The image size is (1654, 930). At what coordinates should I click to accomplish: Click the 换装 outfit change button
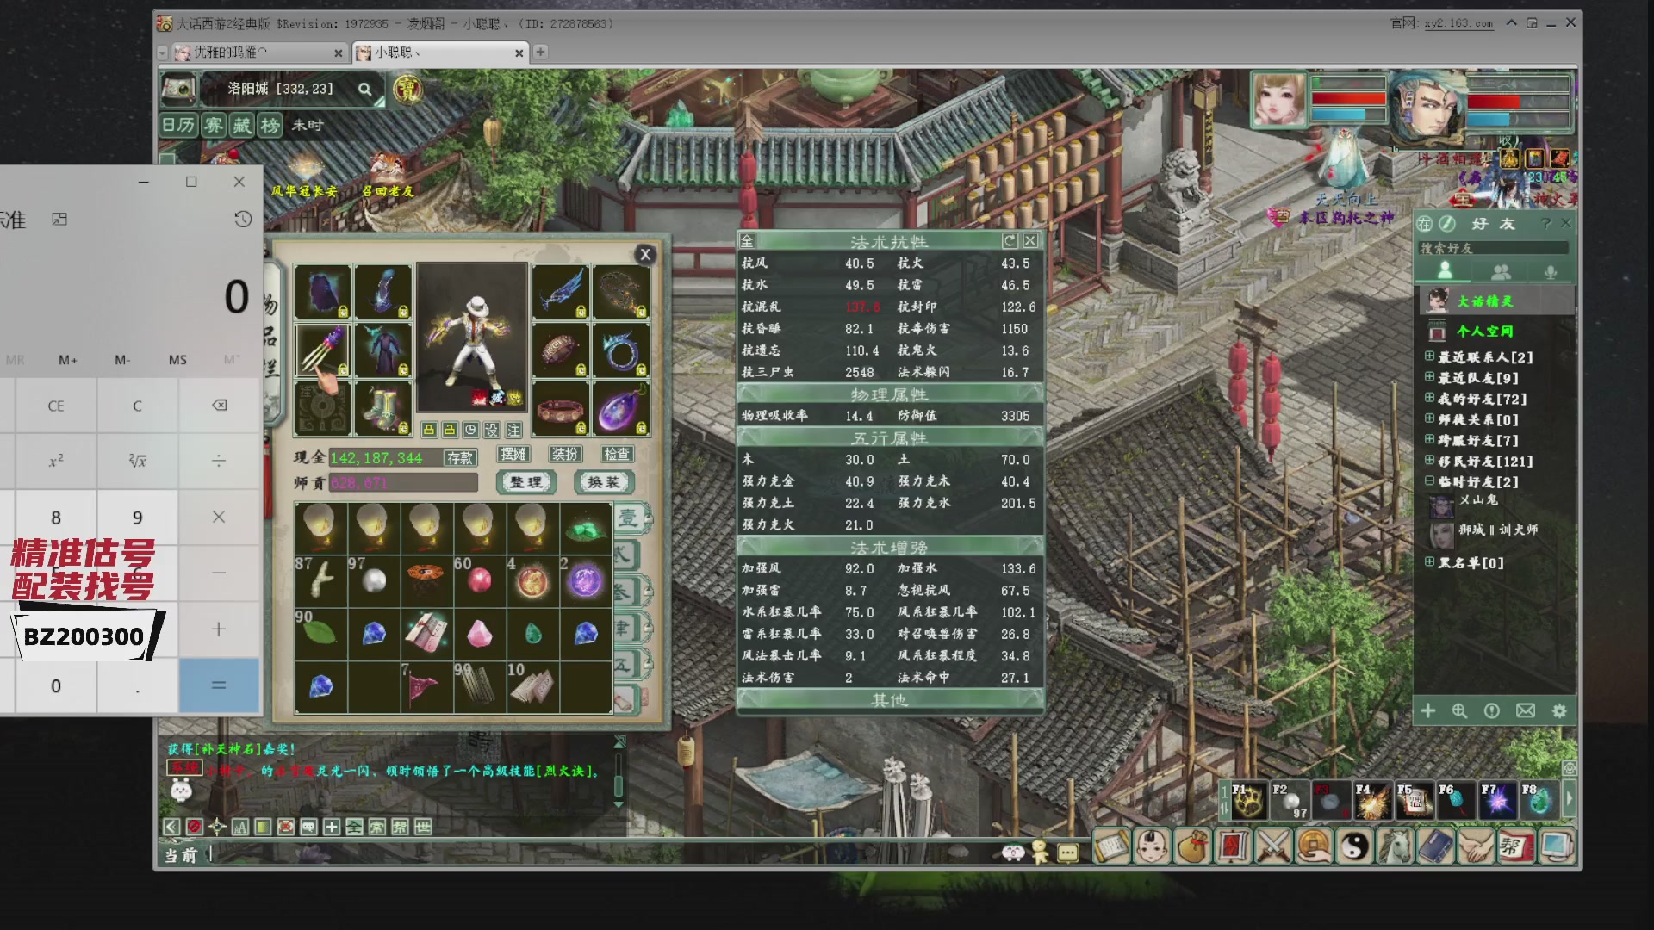(x=603, y=482)
